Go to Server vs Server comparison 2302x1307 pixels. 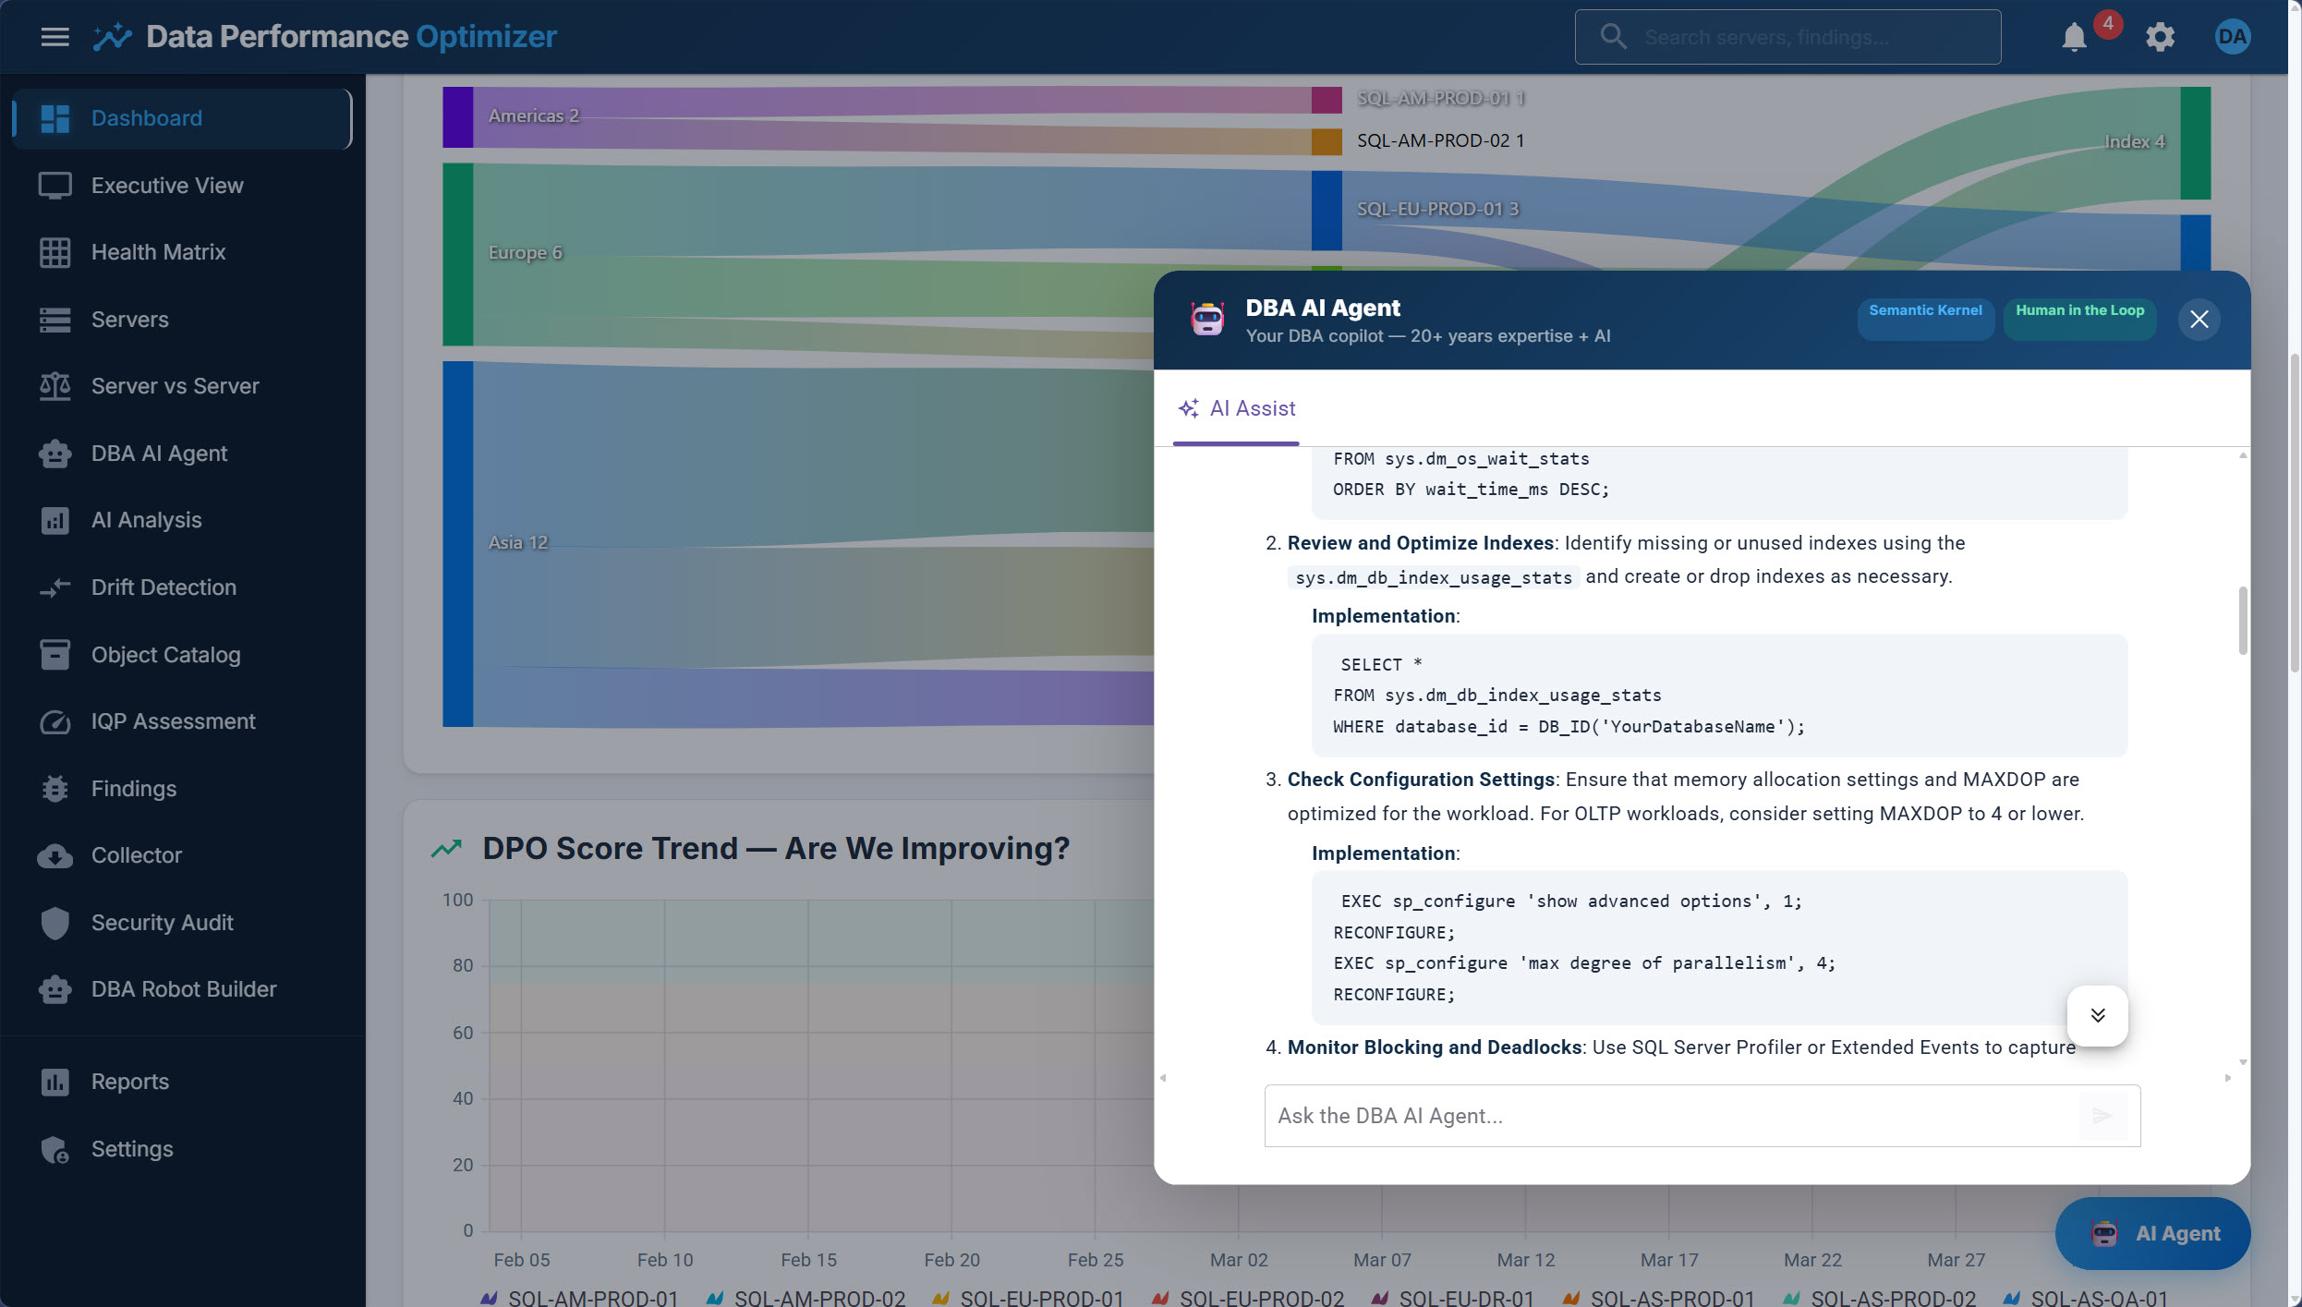point(175,386)
